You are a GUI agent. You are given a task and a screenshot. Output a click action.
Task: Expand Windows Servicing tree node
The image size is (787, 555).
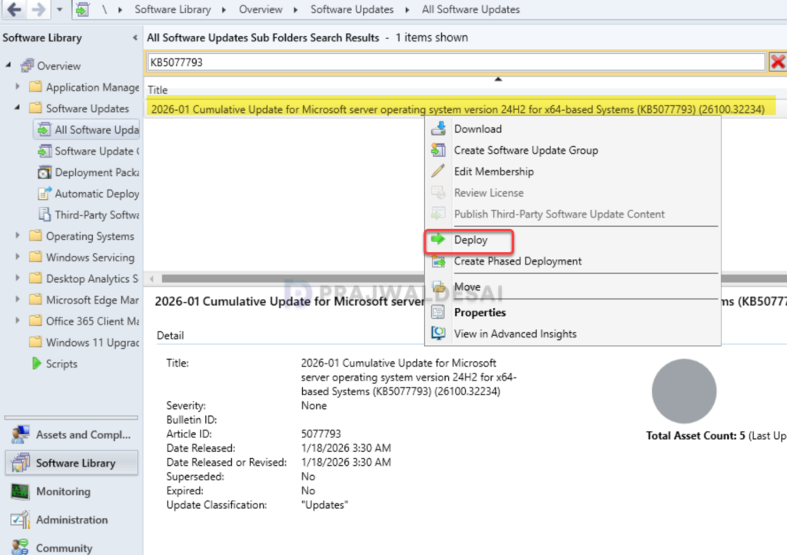18,257
